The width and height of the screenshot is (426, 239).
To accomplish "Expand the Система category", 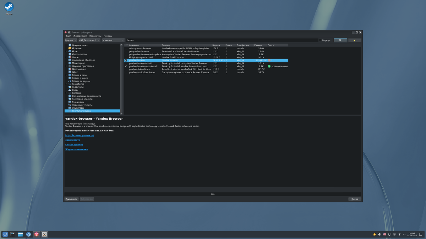I will tap(66, 93).
